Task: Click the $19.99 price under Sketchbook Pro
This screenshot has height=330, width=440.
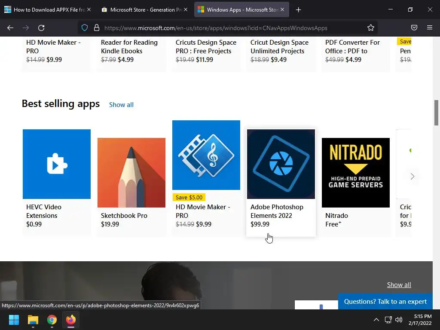Action: click(110, 224)
